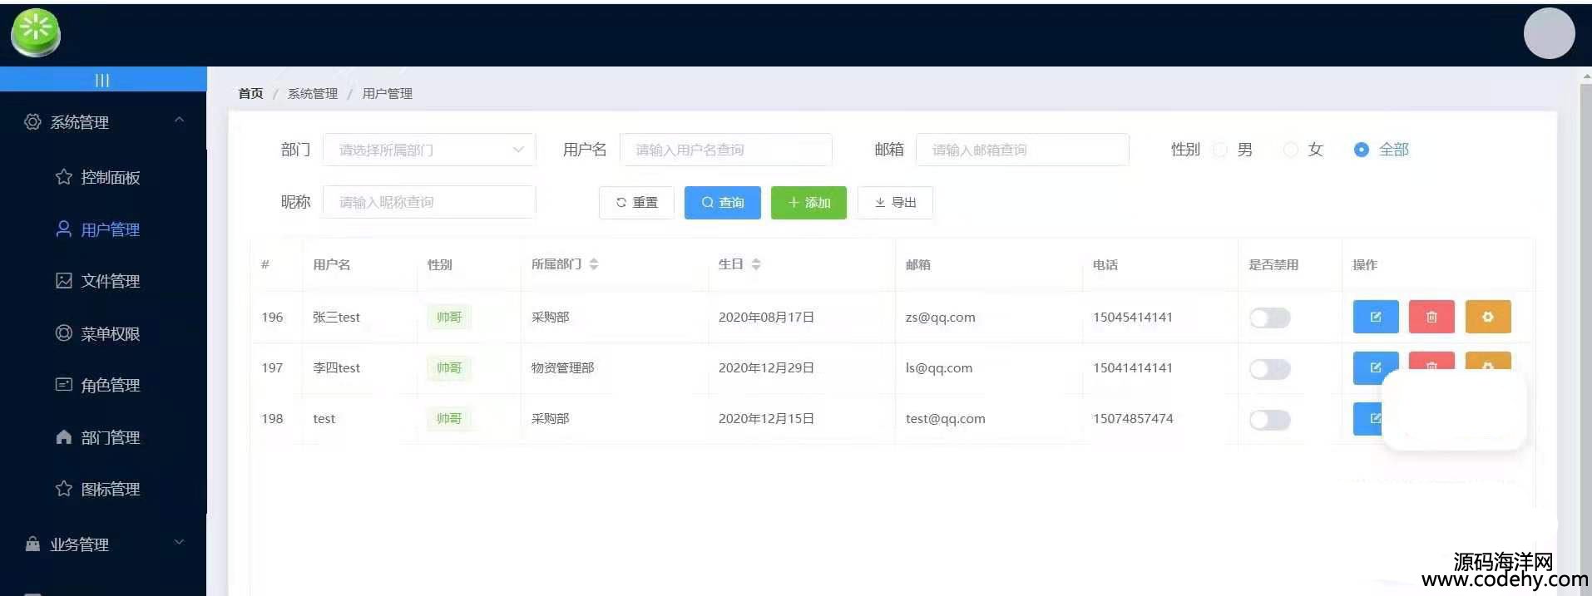The width and height of the screenshot is (1592, 596).
Task: Click the green logo in the header
Action: click(36, 33)
